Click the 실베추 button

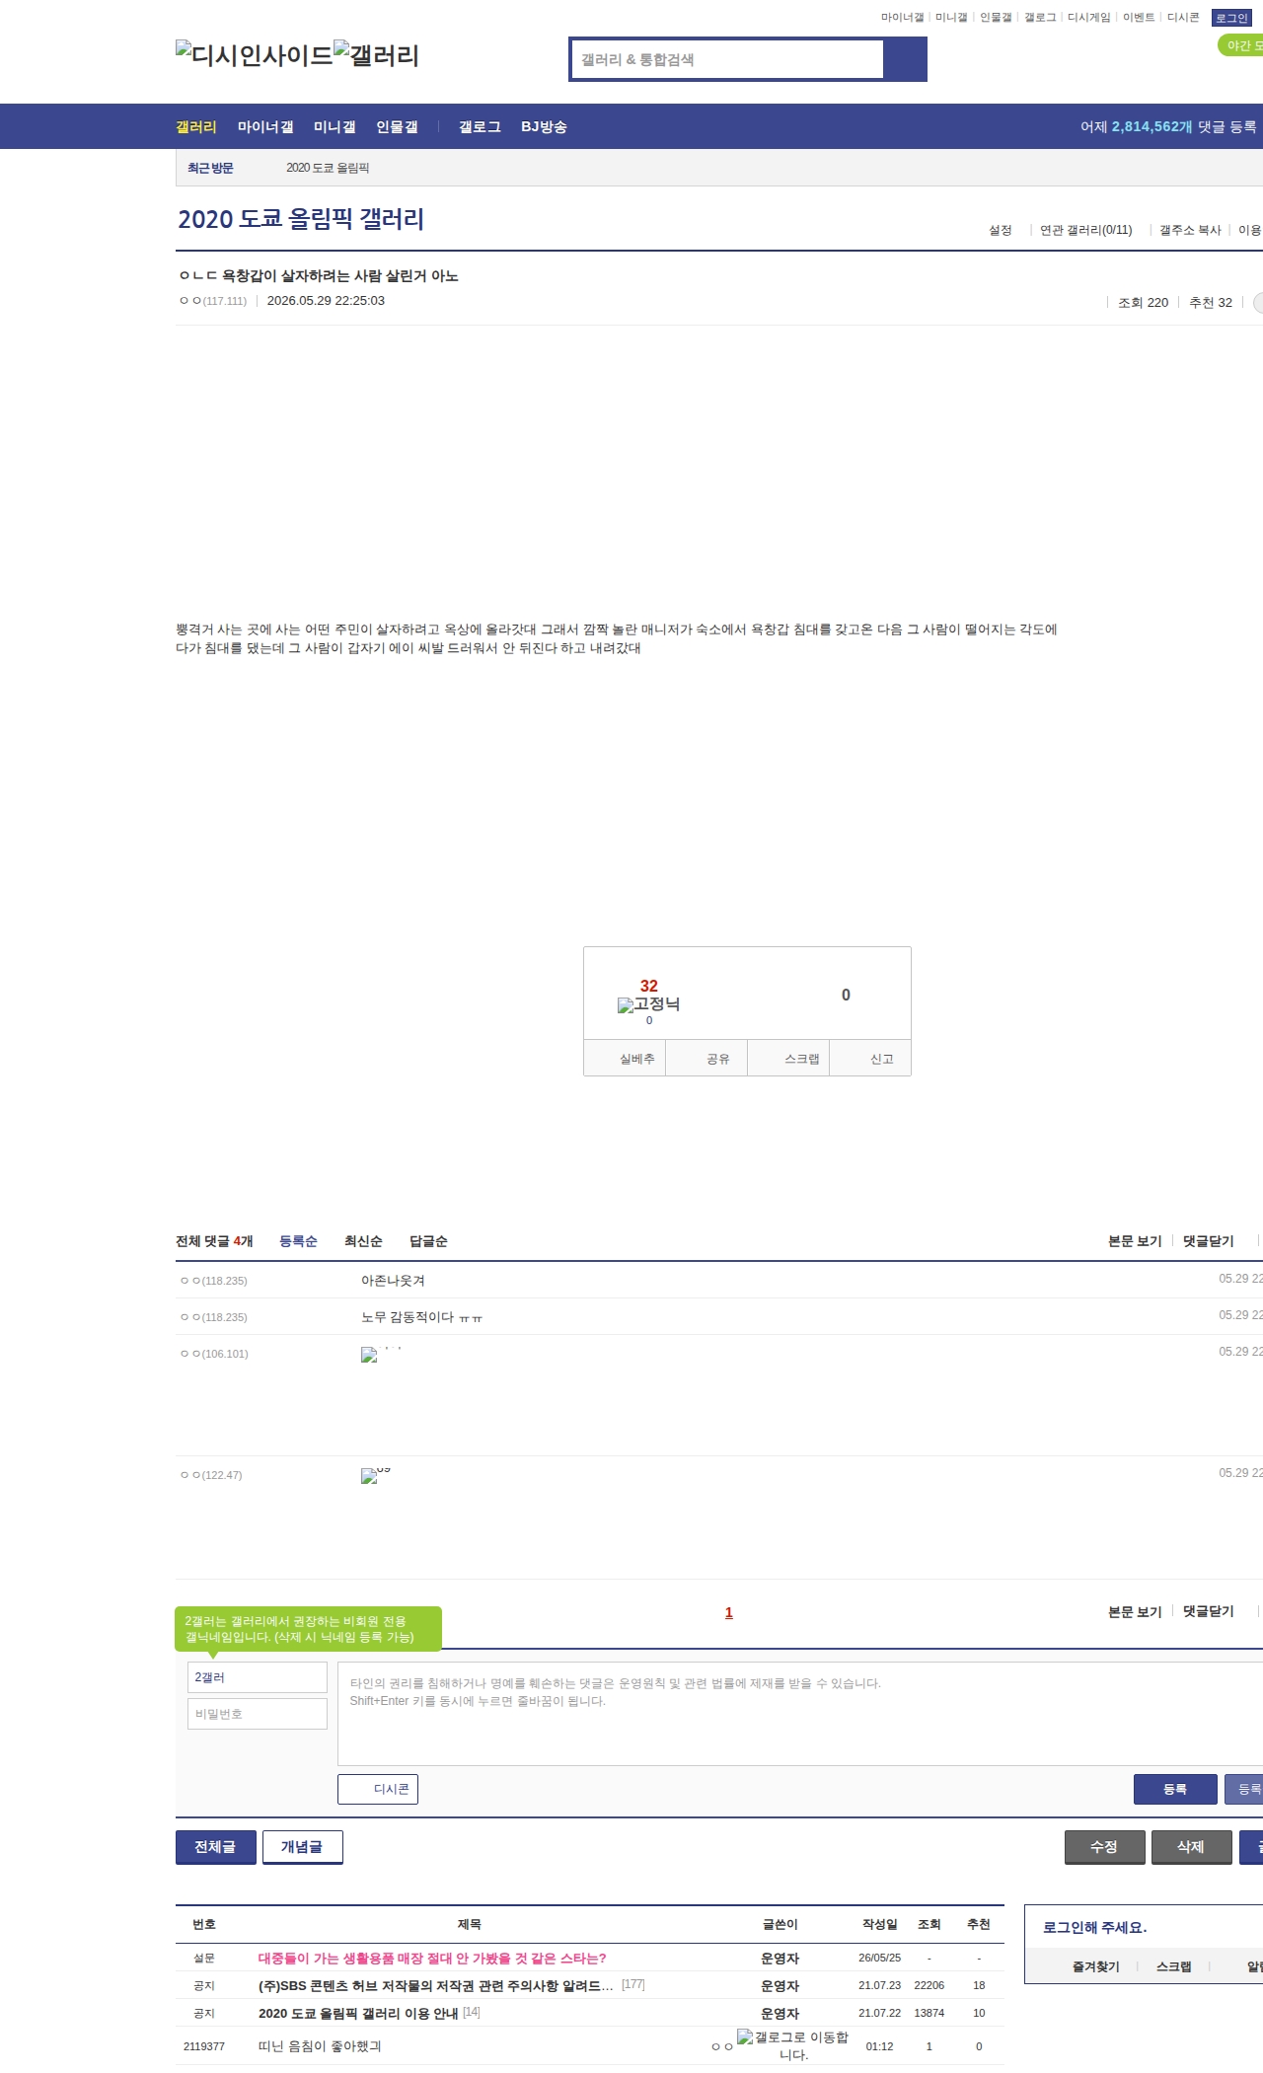(626, 1059)
